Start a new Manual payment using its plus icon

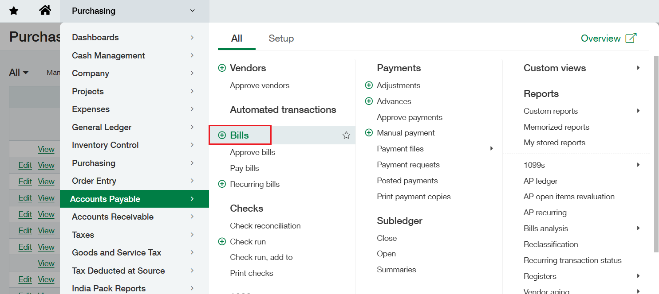(369, 132)
